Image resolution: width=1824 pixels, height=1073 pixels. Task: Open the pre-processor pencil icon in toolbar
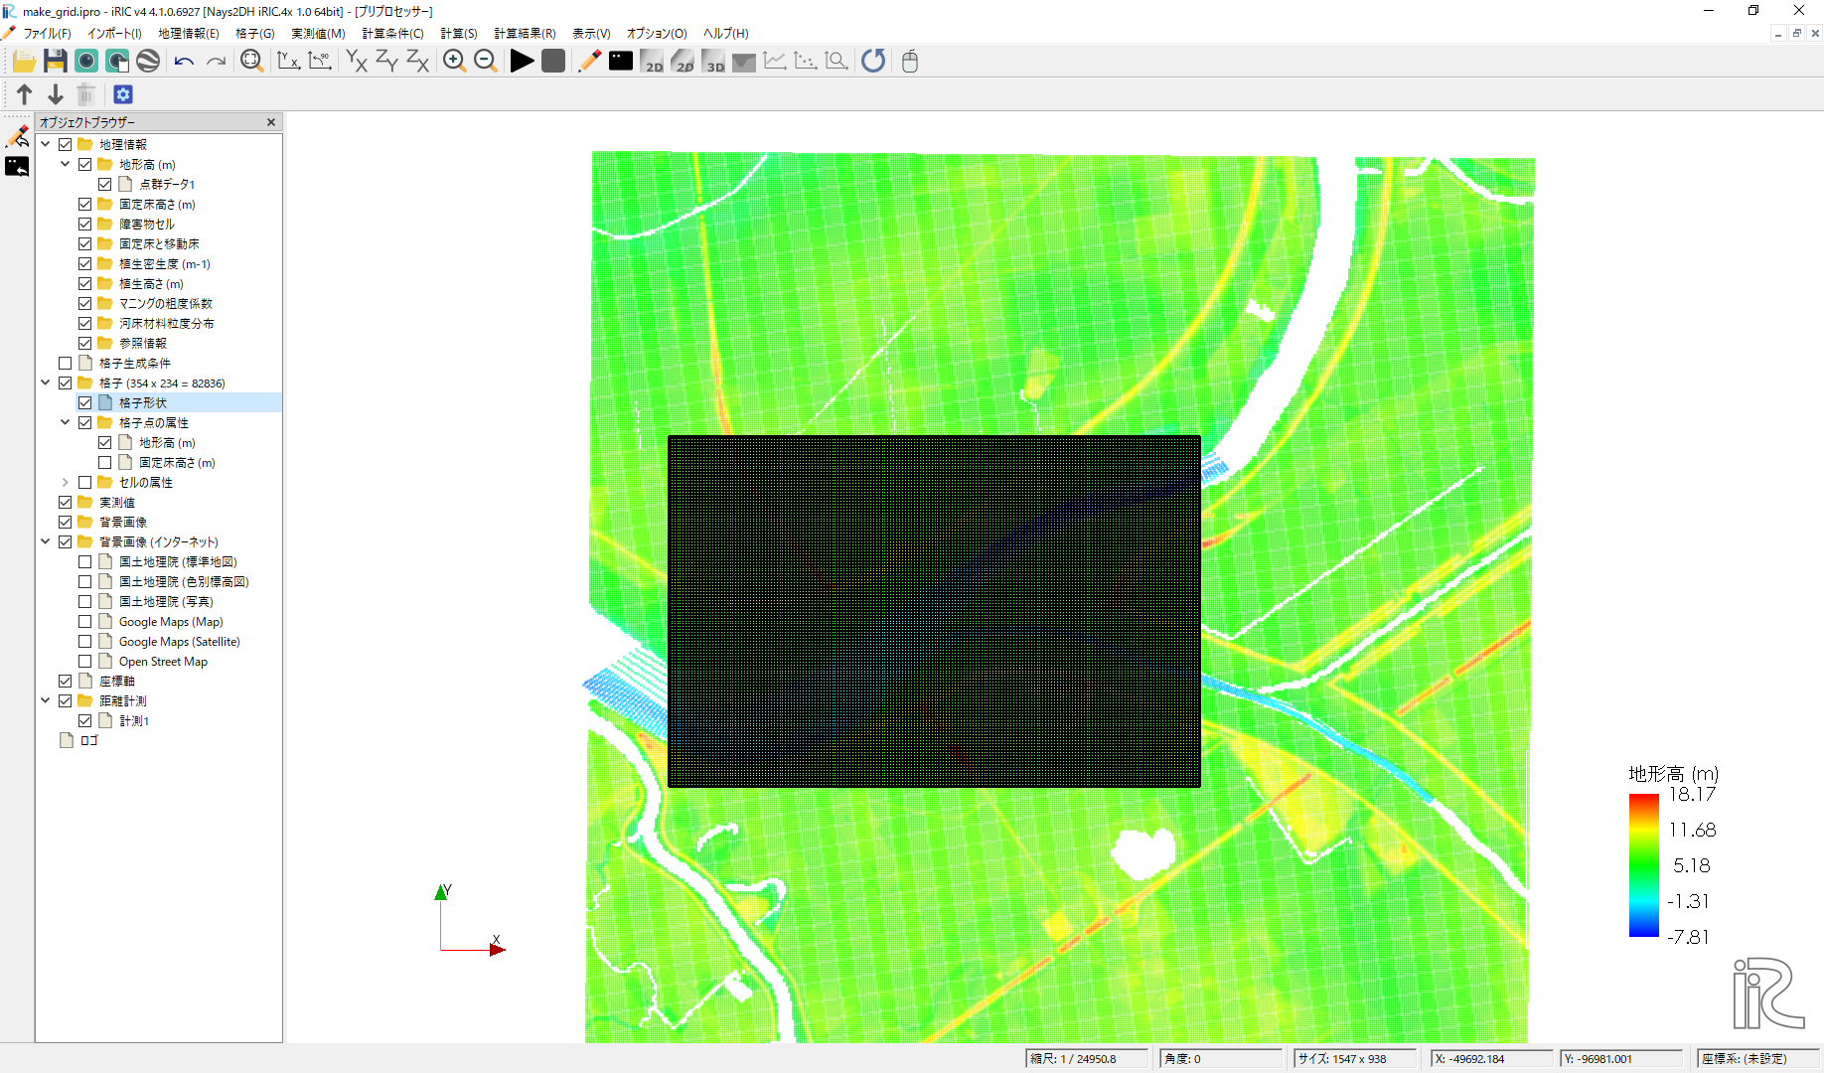[x=589, y=62]
